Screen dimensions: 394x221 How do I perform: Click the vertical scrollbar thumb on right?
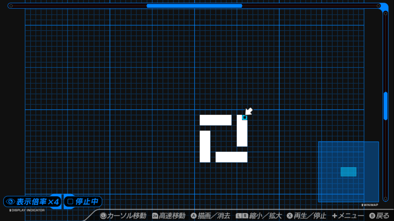coord(385,106)
